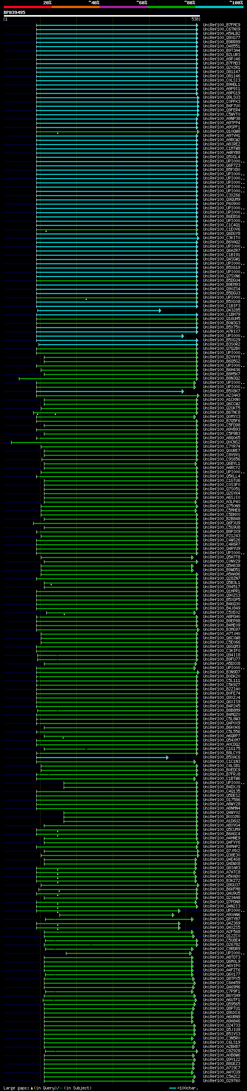Click the red 20% identity legend segment
The width and height of the screenshot is (247, 1091).
click(x=27, y=7)
